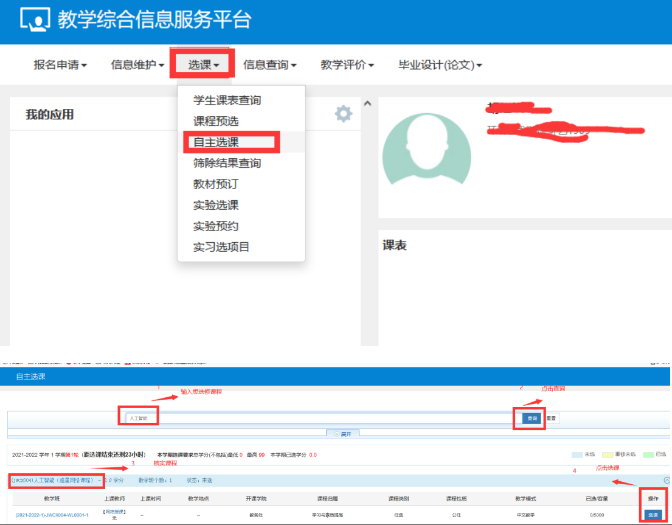Image resolution: width=672 pixels, height=525 pixels.
Task: Collapse course row with circular arrow icon
Action: coord(667,480)
